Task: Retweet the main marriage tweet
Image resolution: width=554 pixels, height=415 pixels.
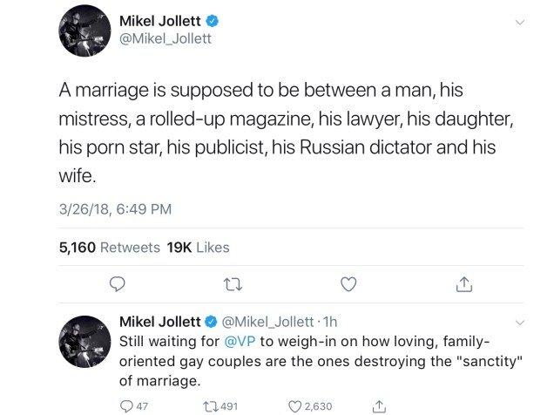Action: coord(233,284)
